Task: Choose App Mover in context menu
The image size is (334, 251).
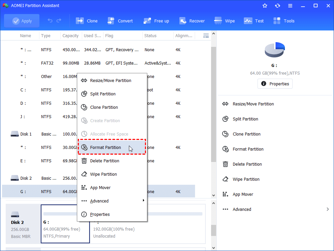Action: coord(112,188)
